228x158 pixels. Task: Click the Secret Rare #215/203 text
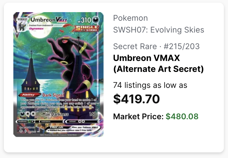(x=156, y=46)
